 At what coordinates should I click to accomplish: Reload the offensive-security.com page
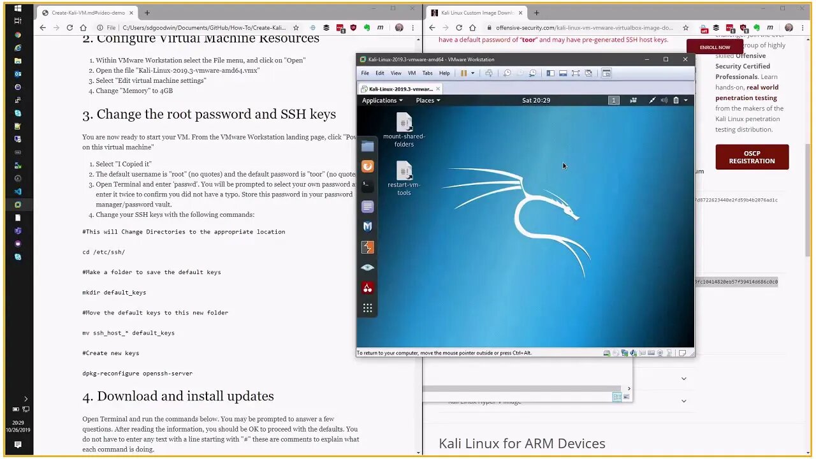coord(458,28)
